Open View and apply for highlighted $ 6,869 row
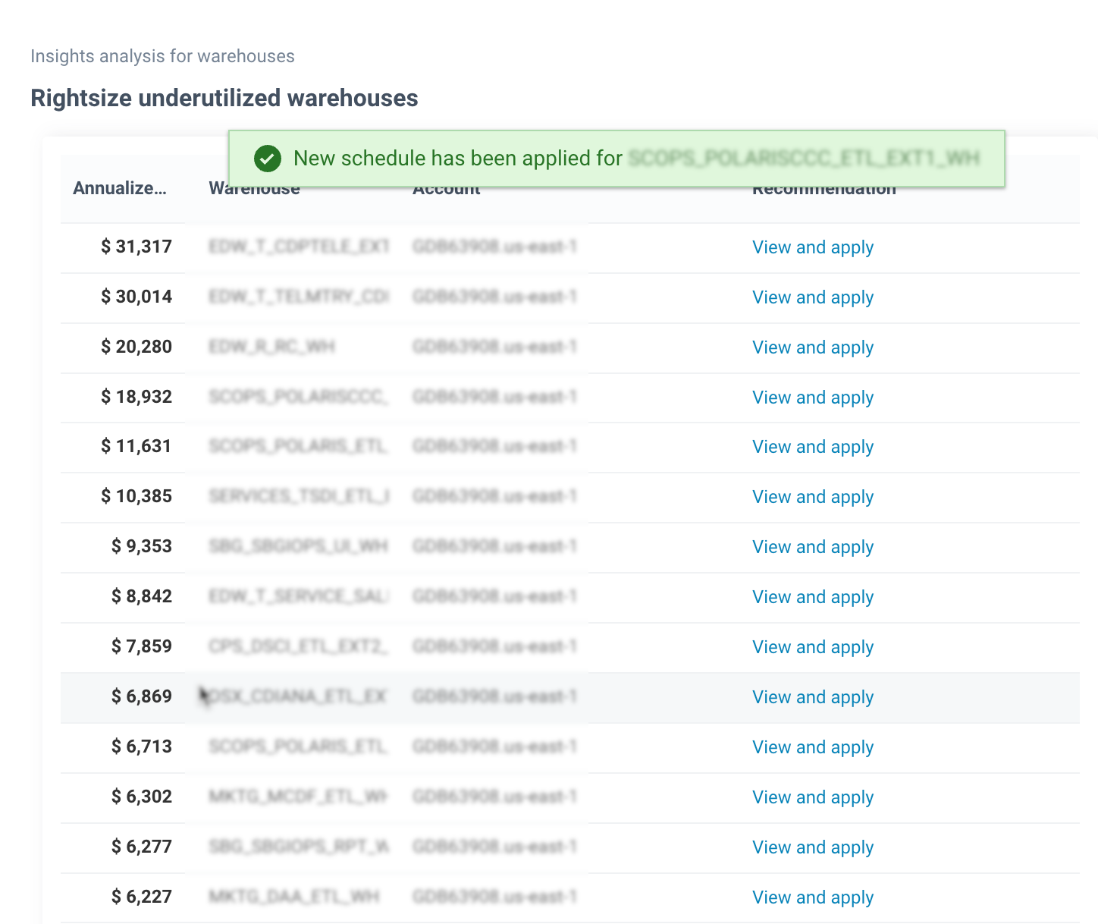This screenshot has height=924, width=1098. click(x=812, y=697)
